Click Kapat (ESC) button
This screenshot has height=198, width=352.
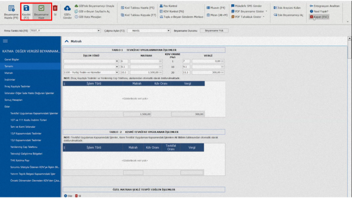coord(319,17)
